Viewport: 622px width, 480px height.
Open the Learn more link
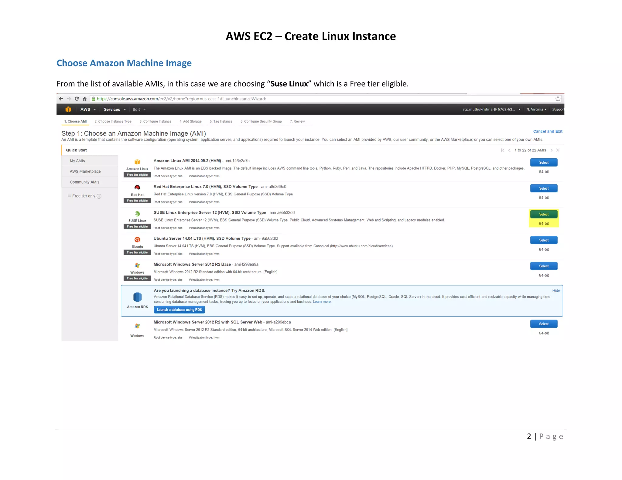322,302
